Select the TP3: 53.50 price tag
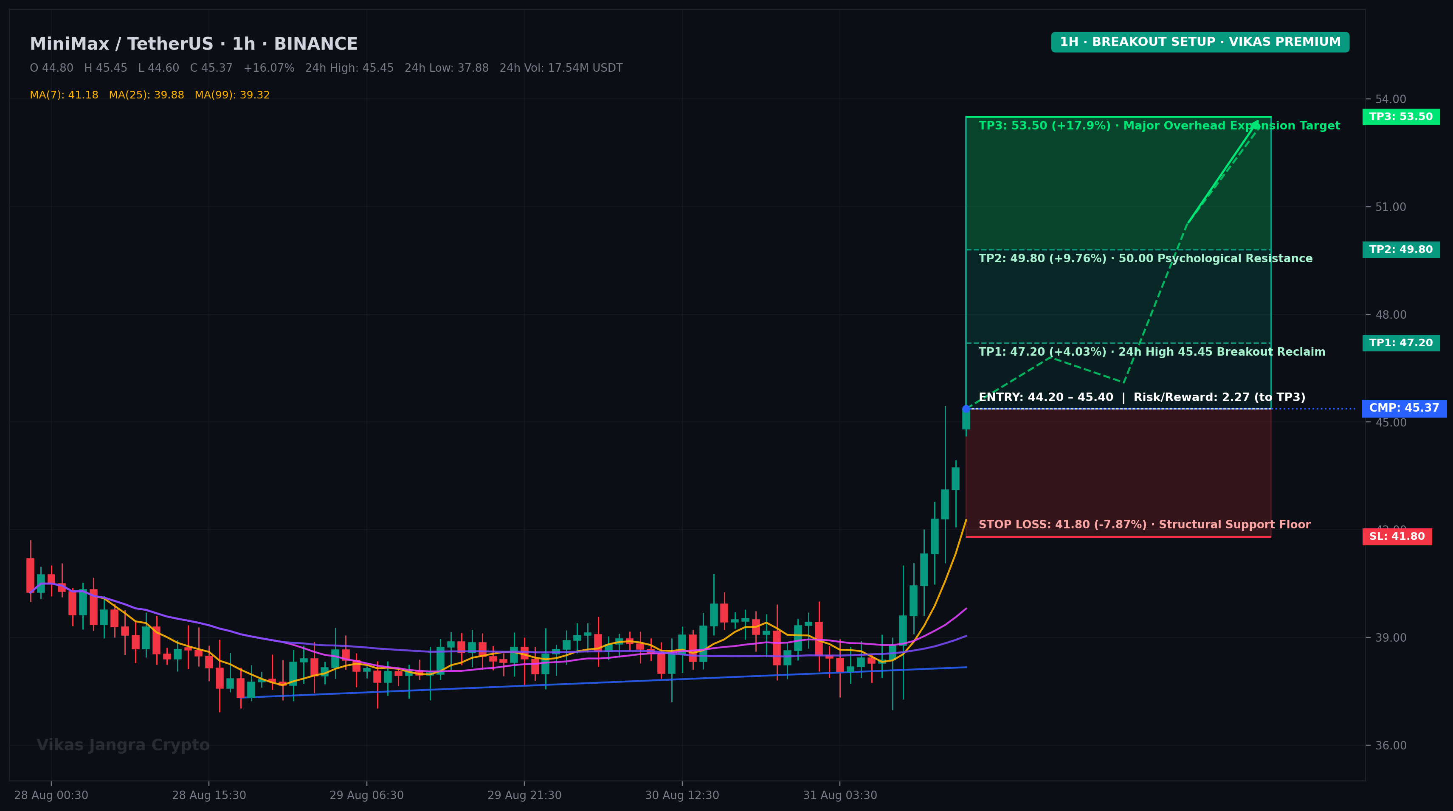The height and width of the screenshot is (811, 1453). pos(1400,117)
